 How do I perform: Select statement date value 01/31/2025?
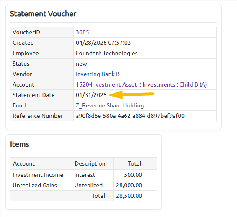click(91, 95)
